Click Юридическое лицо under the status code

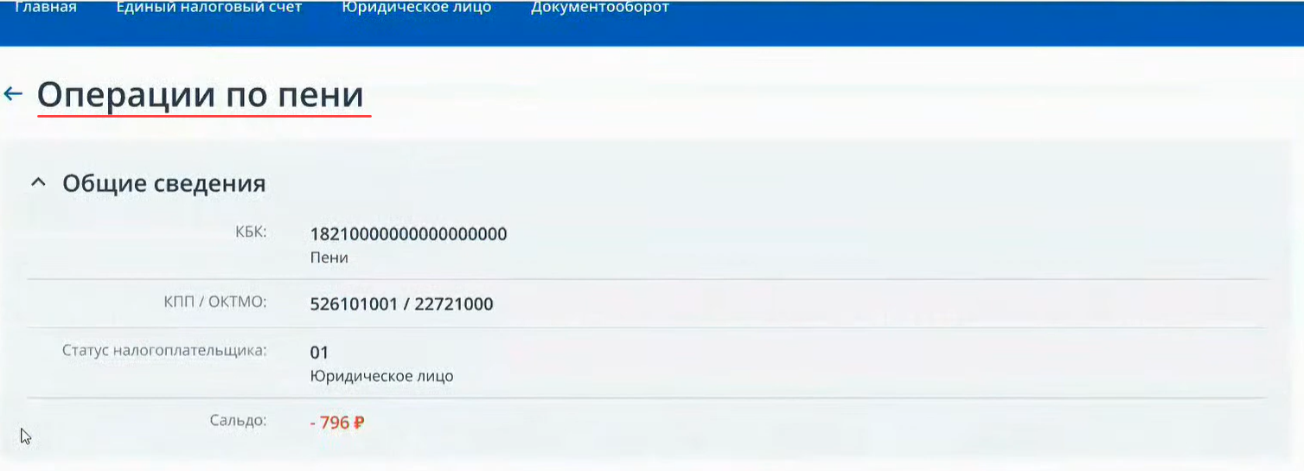click(x=381, y=377)
